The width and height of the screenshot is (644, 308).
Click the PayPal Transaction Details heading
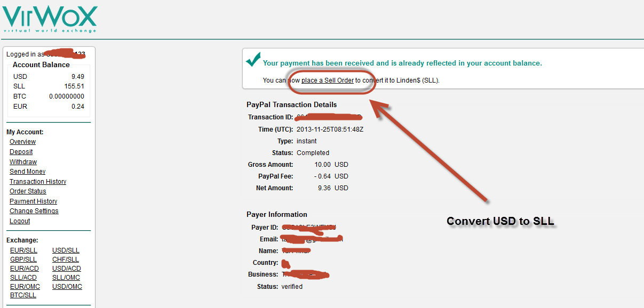(x=291, y=105)
